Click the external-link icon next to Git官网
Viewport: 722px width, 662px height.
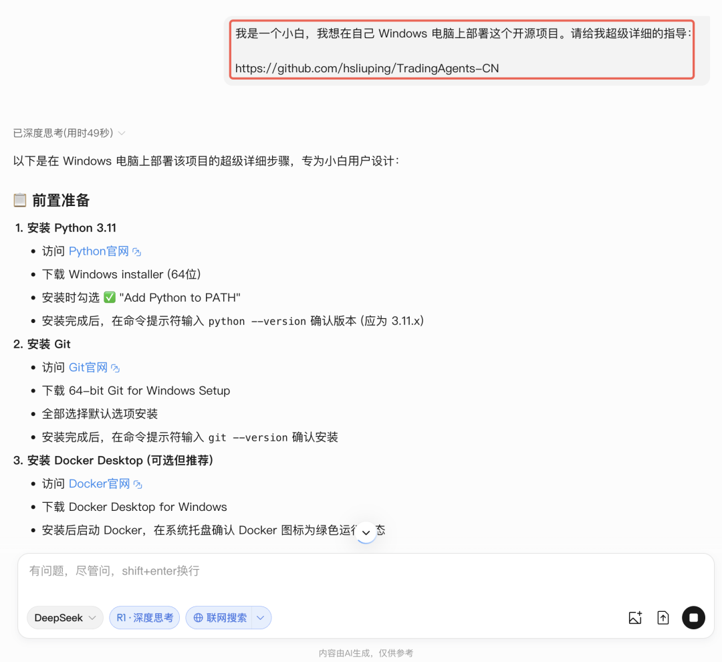pyautogui.click(x=116, y=367)
